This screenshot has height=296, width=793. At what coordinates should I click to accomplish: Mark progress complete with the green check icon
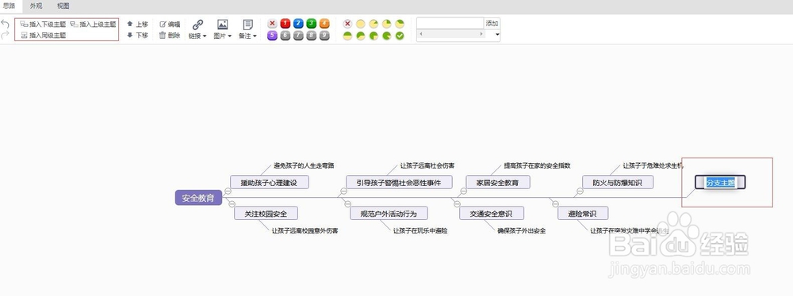(x=400, y=36)
